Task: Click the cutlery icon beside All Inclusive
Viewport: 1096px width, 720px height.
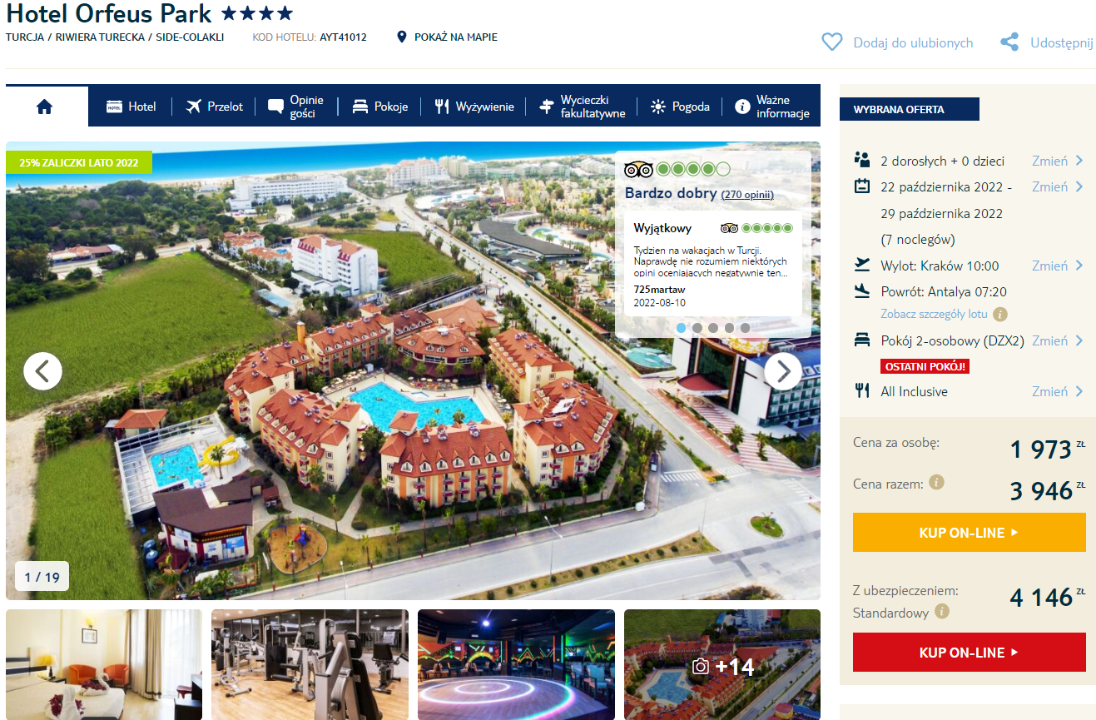Action: point(862,390)
